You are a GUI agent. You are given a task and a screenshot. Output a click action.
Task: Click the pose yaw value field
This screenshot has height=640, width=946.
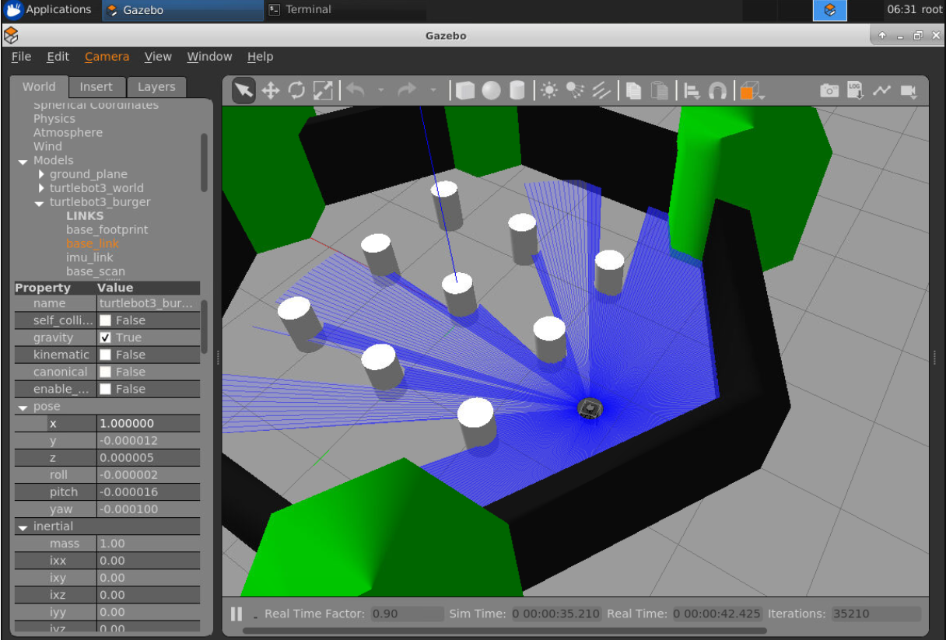[148, 509]
